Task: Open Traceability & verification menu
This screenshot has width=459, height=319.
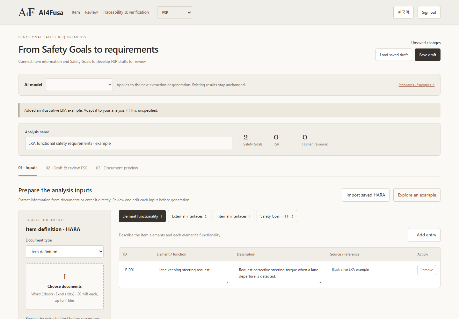Action: (x=126, y=12)
